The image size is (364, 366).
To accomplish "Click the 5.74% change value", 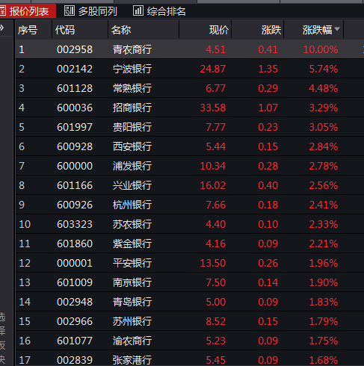I will point(324,69).
